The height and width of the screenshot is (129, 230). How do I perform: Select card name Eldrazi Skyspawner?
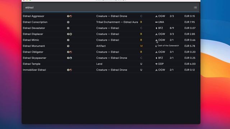tap(34, 58)
